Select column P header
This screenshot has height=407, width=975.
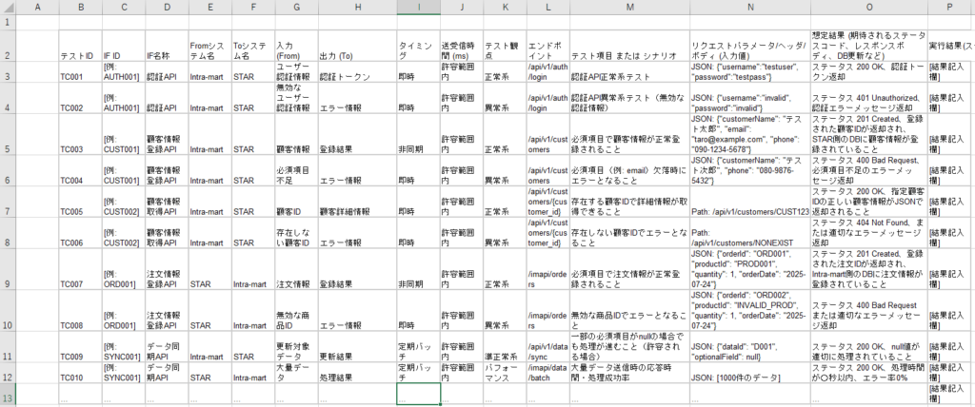click(951, 7)
